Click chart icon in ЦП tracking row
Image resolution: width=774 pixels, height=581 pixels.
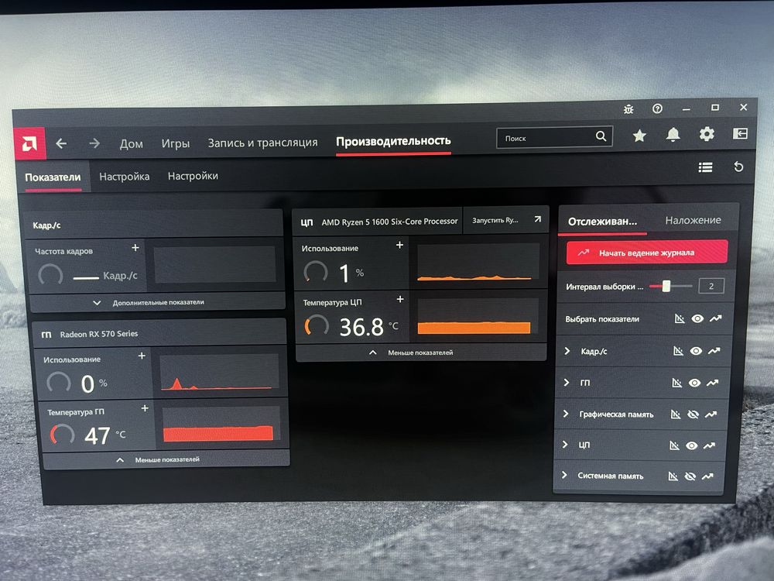(x=674, y=445)
